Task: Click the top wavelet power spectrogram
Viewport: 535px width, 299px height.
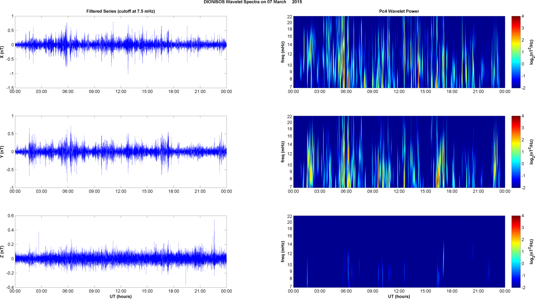Action: (399, 52)
